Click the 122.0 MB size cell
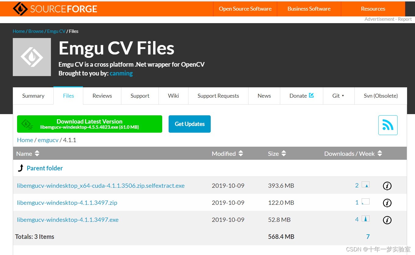 [x=281, y=203]
